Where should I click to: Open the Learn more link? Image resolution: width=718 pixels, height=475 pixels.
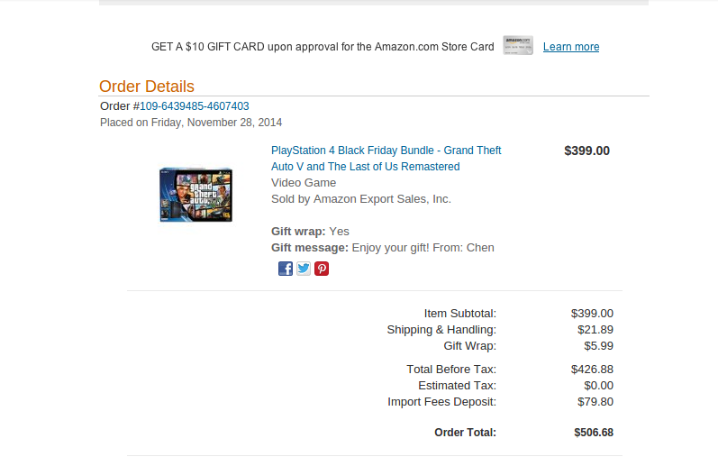[571, 47]
